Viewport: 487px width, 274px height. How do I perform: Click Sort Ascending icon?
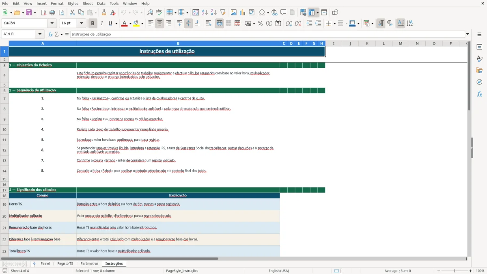click(x=205, y=13)
